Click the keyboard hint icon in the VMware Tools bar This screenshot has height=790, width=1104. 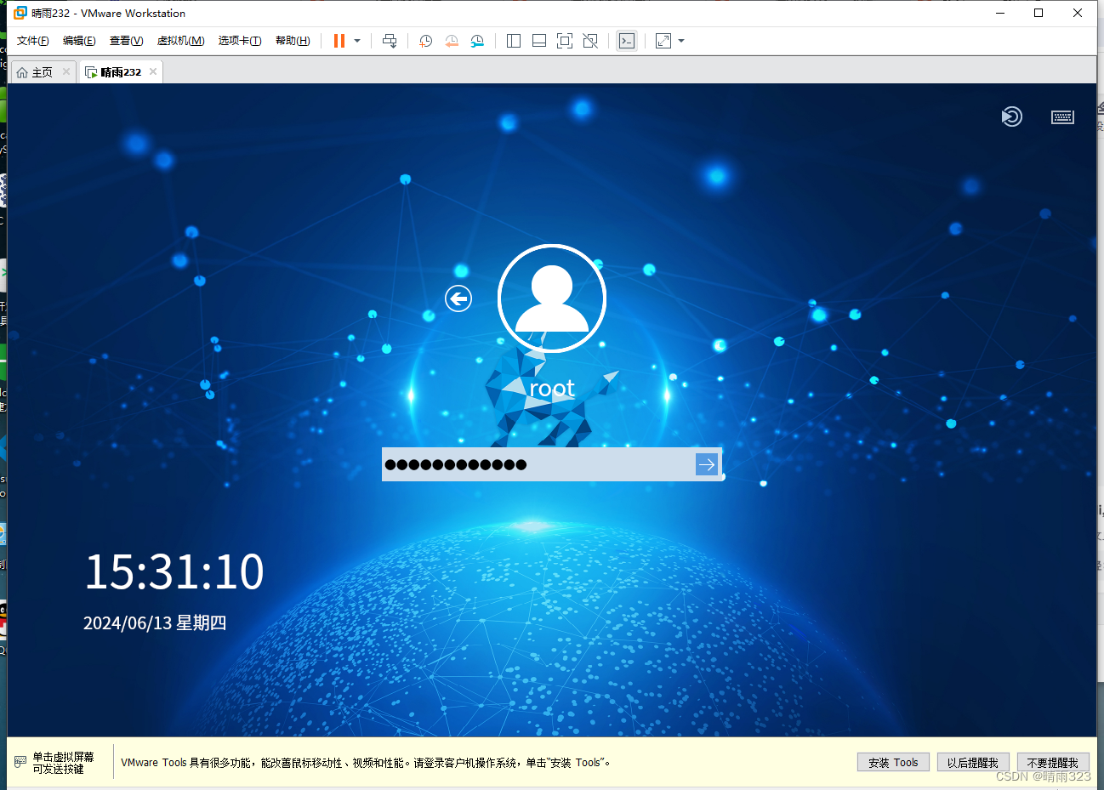point(21,763)
